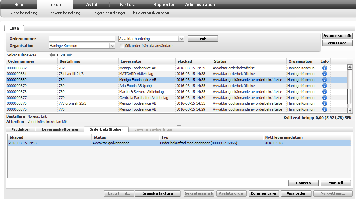The image size is (356, 200).
Task: Click the Manuell button
Action: 336,183
